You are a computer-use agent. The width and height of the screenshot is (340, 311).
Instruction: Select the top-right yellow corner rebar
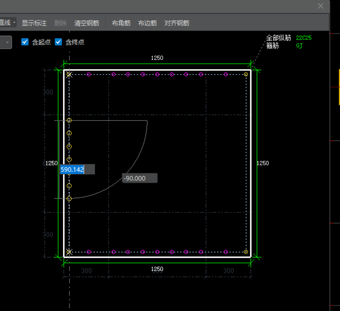pos(246,74)
